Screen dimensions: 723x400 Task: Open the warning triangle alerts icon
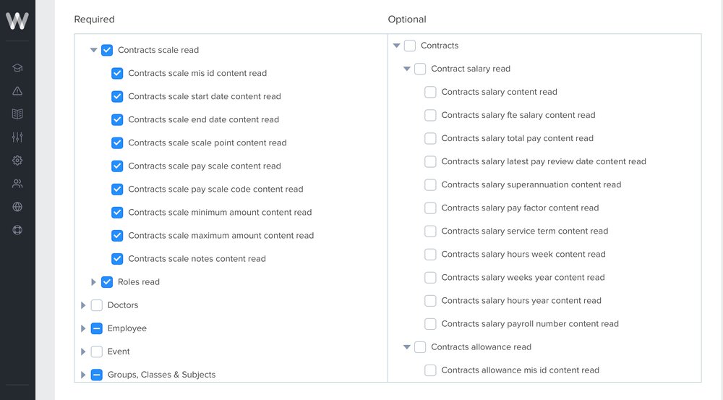(17, 91)
